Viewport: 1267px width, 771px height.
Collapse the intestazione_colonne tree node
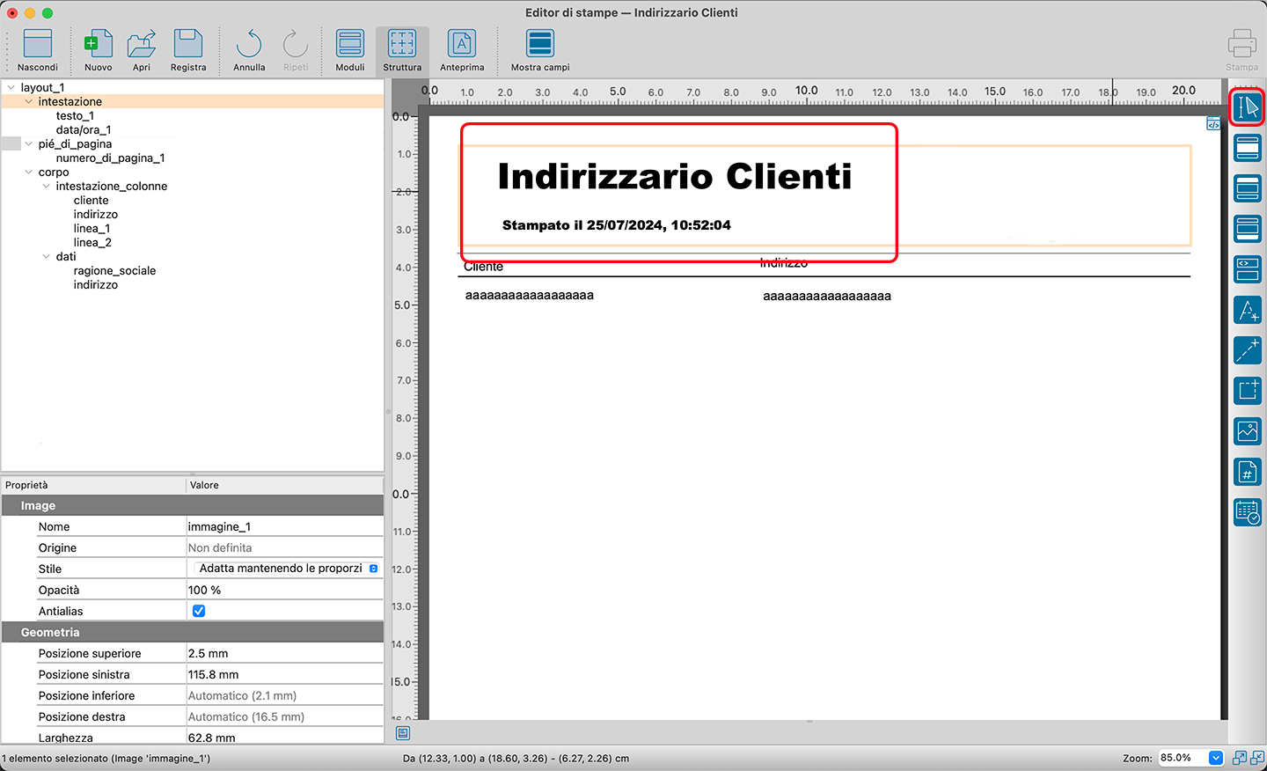click(47, 187)
